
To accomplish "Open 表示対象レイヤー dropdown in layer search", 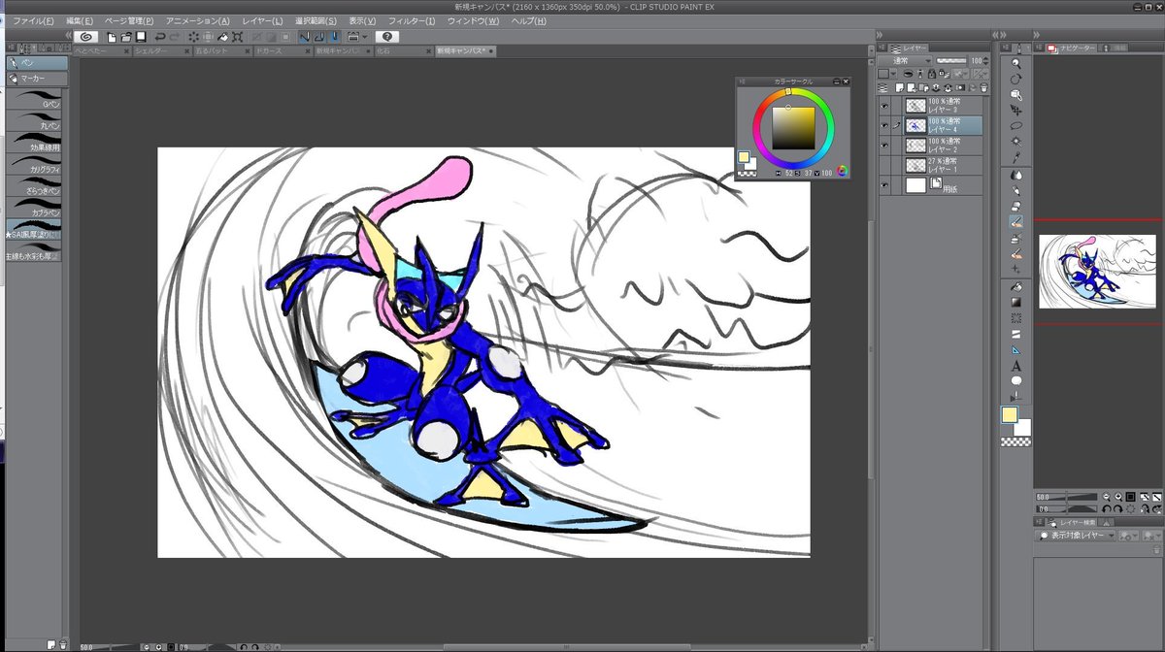I will tap(1077, 535).
